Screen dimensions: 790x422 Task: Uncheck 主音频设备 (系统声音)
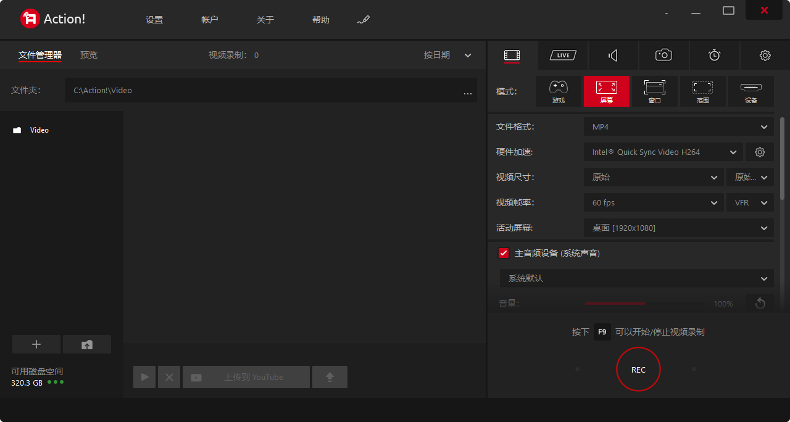(x=503, y=252)
